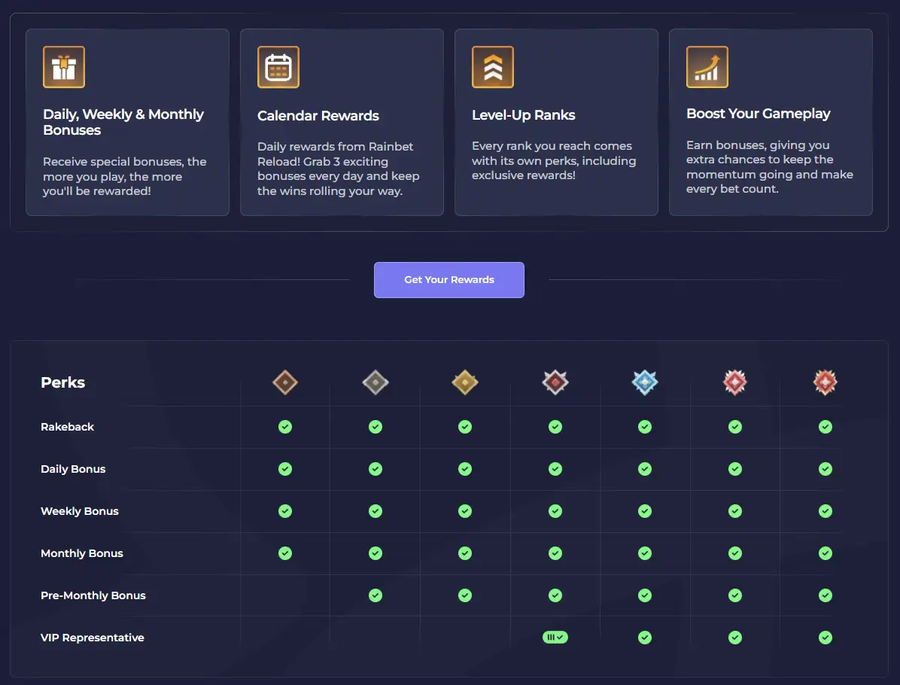The height and width of the screenshot is (685, 900).
Task: Click VIP Representative checkmark under blue diamond rank
Action: [645, 638]
